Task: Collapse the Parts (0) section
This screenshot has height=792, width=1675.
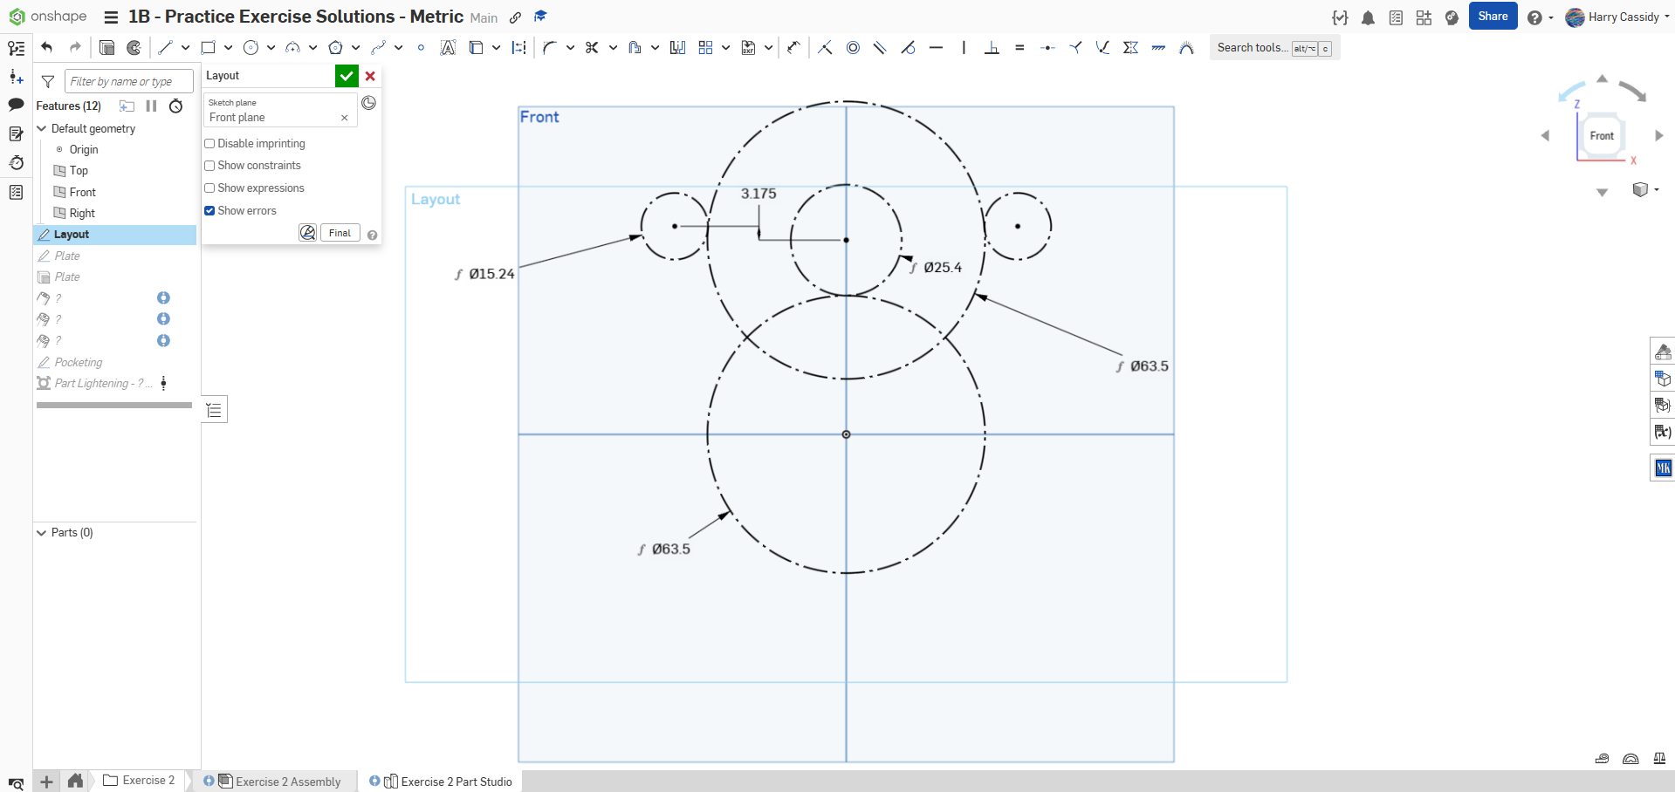Action: tap(41, 533)
